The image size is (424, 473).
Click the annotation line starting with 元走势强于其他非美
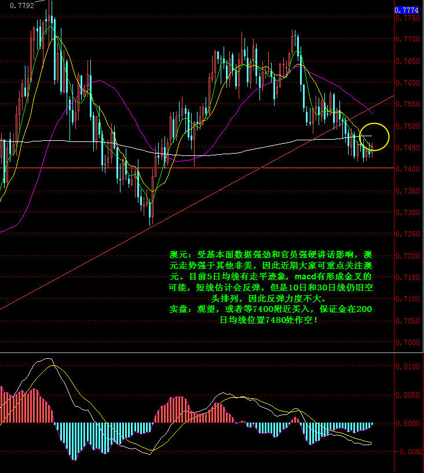coord(271,265)
